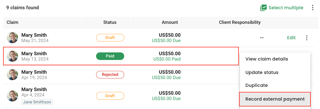Click the Jane Smithson tag
The height and width of the screenshot is (109, 320).
tap(37, 102)
